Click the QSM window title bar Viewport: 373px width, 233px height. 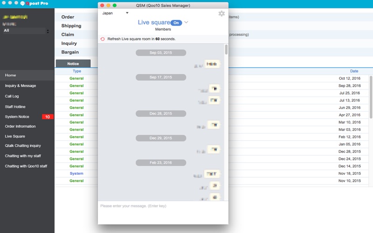coord(163,5)
